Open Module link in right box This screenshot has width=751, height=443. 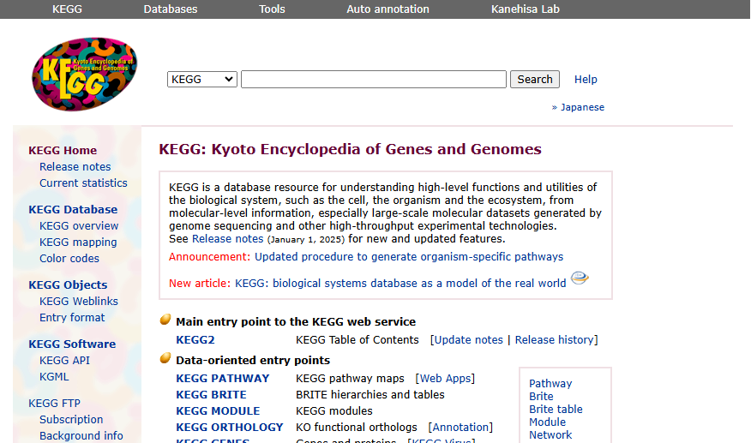coord(548,422)
